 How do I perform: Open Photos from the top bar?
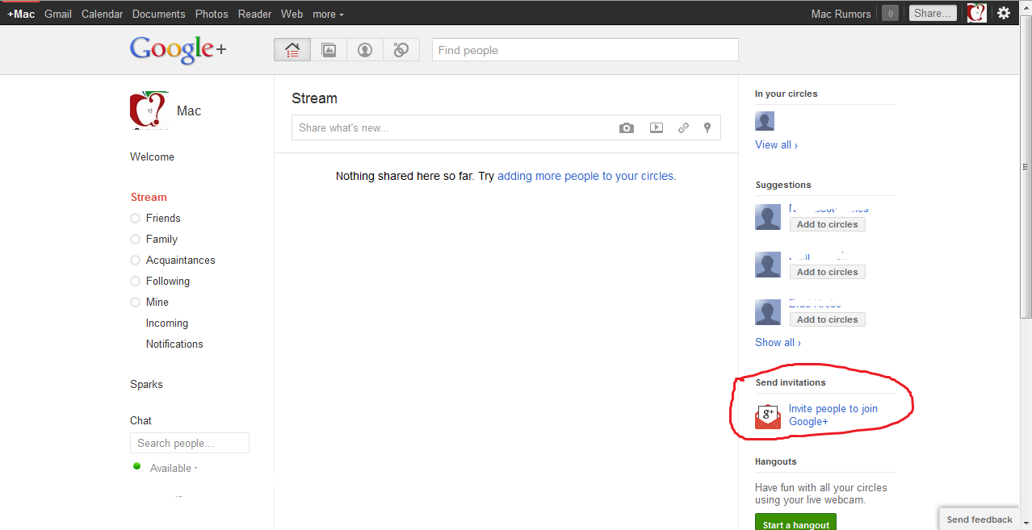click(x=212, y=14)
